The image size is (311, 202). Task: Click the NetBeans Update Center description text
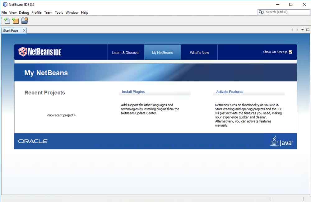(x=150, y=109)
